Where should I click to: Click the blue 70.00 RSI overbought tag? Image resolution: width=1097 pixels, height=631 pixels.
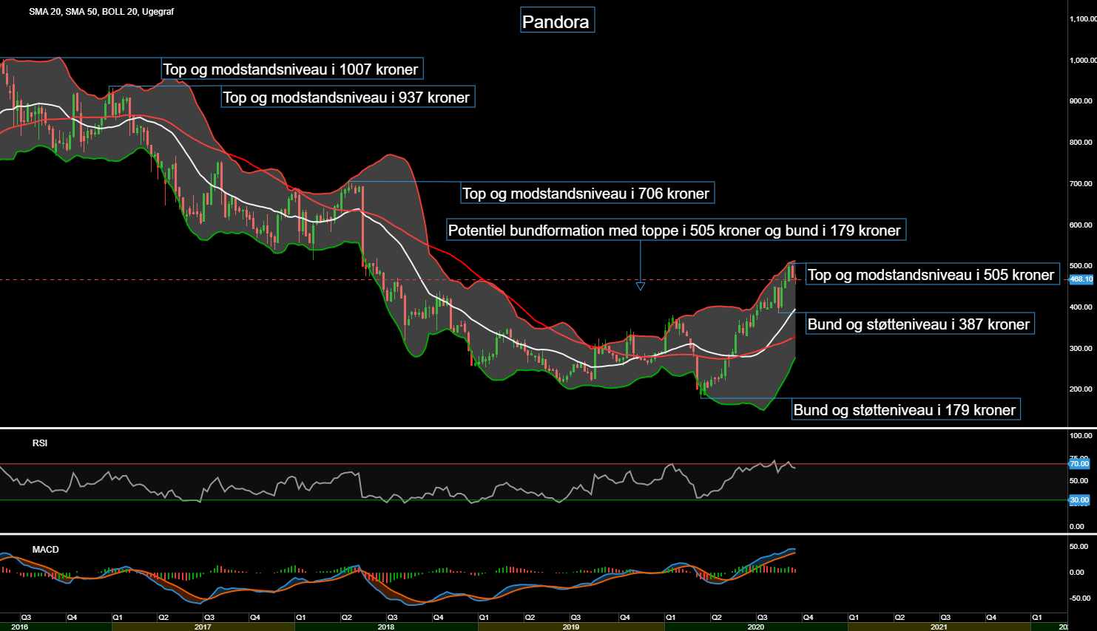click(1079, 464)
